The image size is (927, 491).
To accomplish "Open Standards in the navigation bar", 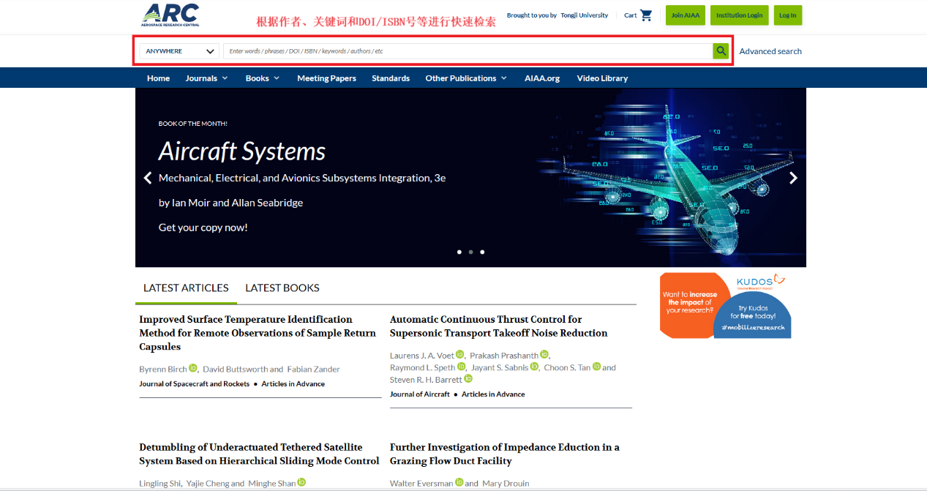I will point(391,78).
